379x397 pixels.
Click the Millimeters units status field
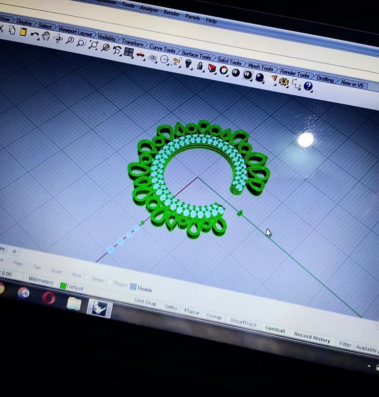tap(41, 280)
